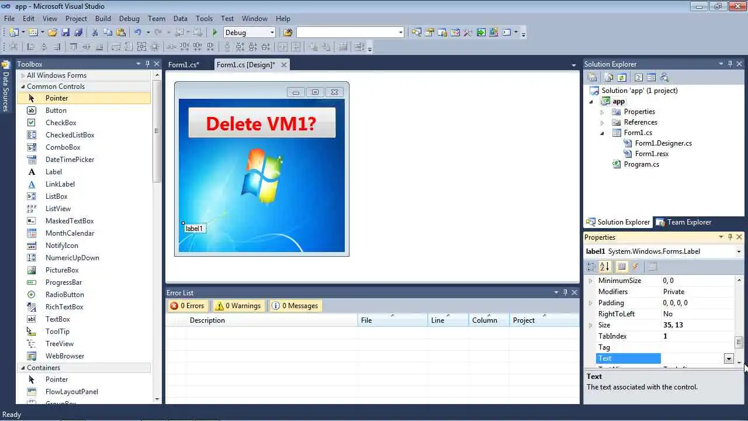
Task: Toggle auto-hide pin on Solution Explorer
Action: pyautogui.click(x=730, y=64)
